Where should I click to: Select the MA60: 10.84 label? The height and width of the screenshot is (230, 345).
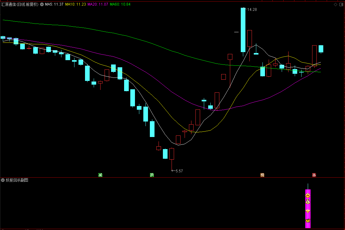[x=120, y=4]
